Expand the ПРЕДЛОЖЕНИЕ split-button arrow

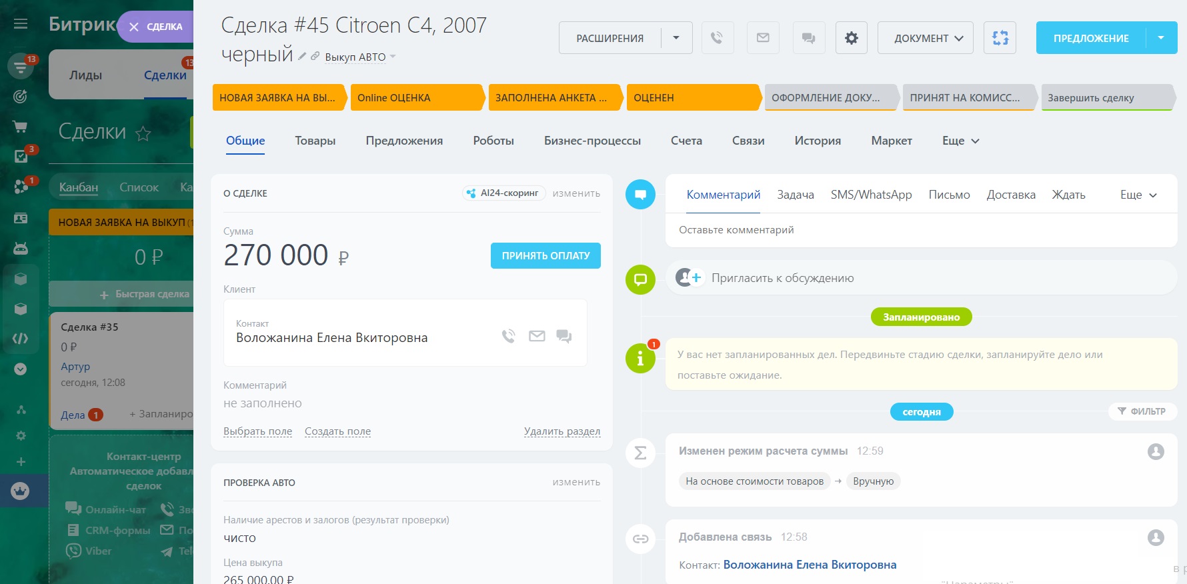pos(1162,38)
